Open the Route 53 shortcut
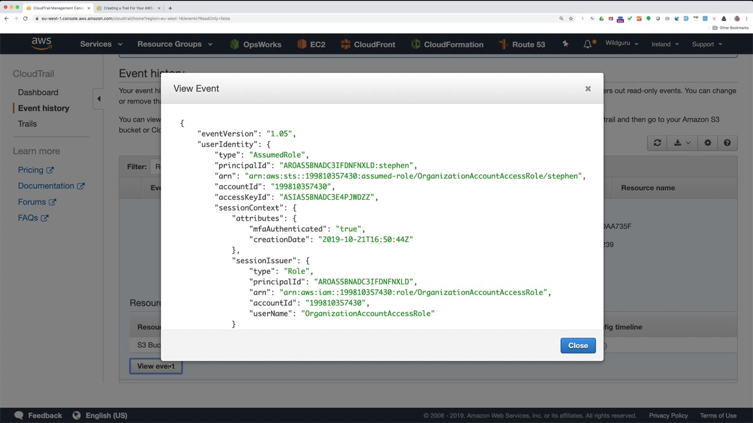The height and width of the screenshot is (423, 753). pos(522,44)
